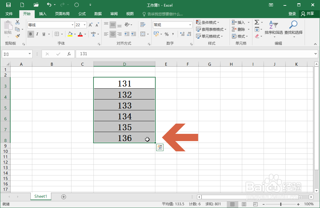
Task: Set middle vertical alignment
Action: pyautogui.click(x=113, y=25)
